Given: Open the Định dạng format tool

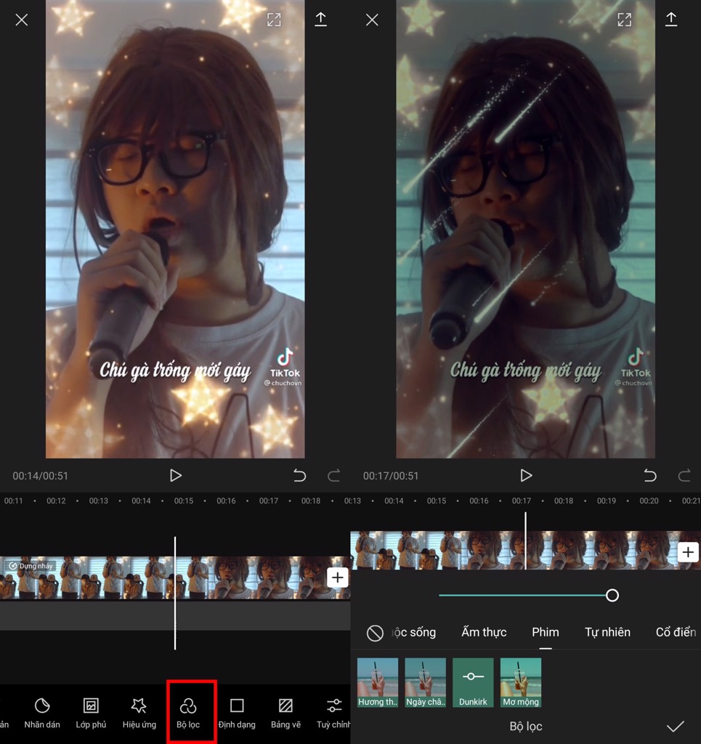Looking at the screenshot, I should [237, 712].
